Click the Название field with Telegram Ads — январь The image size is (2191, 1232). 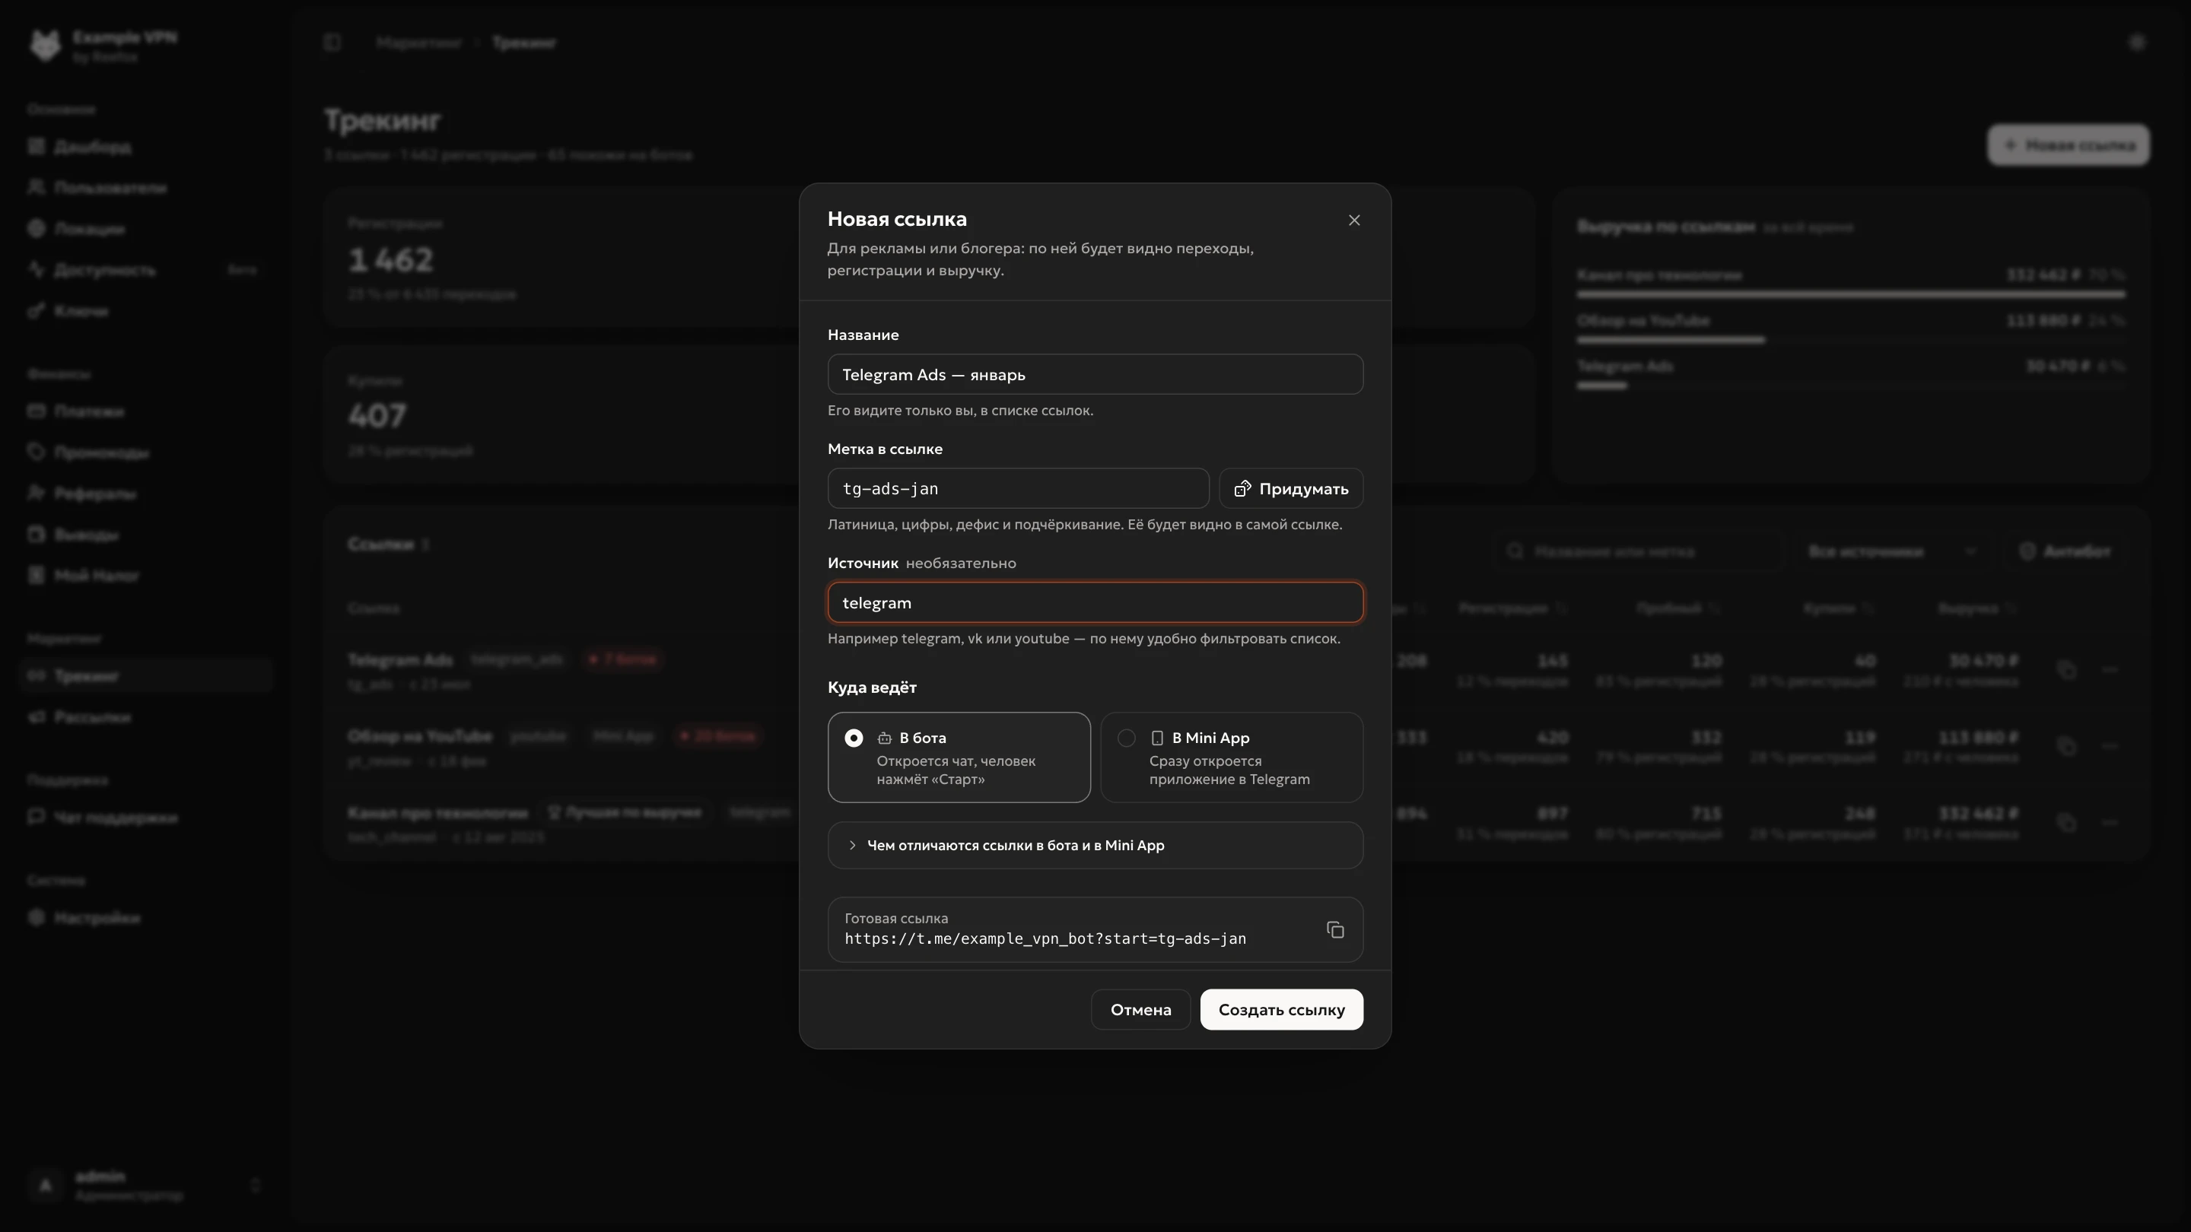point(1095,375)
